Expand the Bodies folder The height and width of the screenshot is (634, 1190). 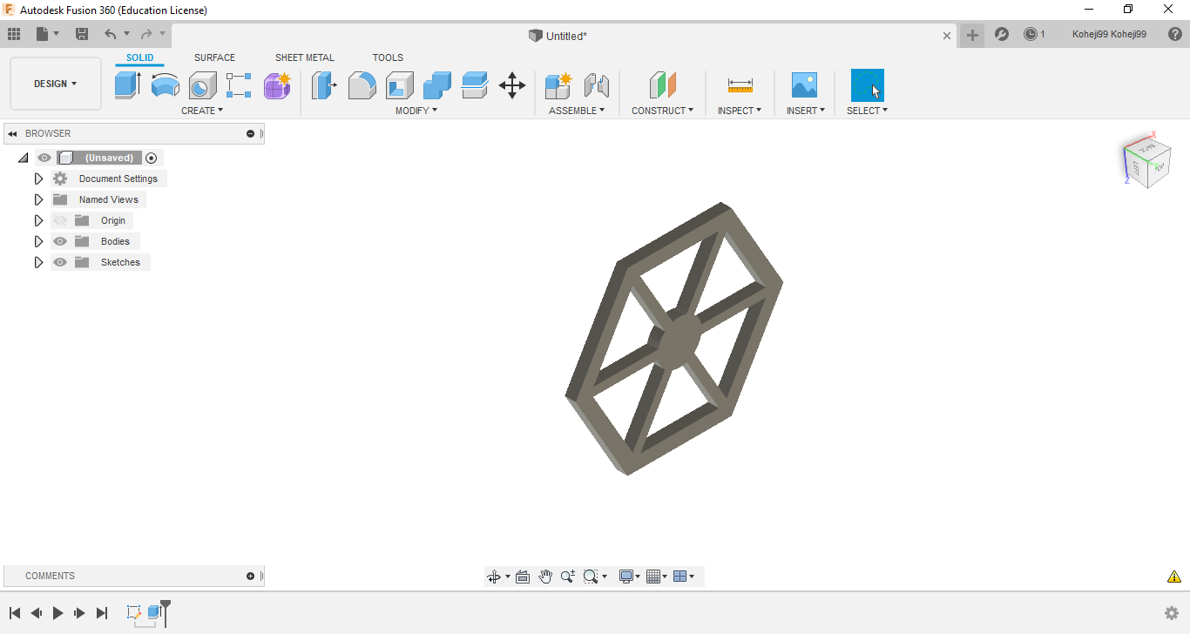pyautogui.click(x=38, y=241)
